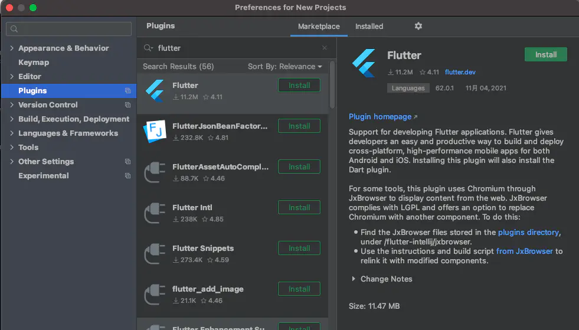The image size is (579, 330).
Task: Focus the settings search field
Action: coord(68,29)
